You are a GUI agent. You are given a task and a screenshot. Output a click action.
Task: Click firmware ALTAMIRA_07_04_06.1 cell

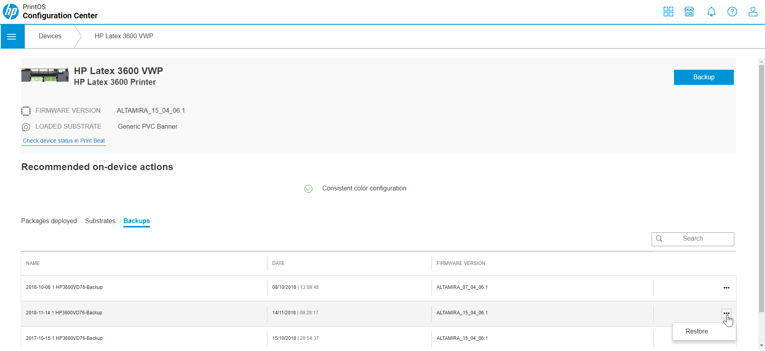(x=462, y=287)
